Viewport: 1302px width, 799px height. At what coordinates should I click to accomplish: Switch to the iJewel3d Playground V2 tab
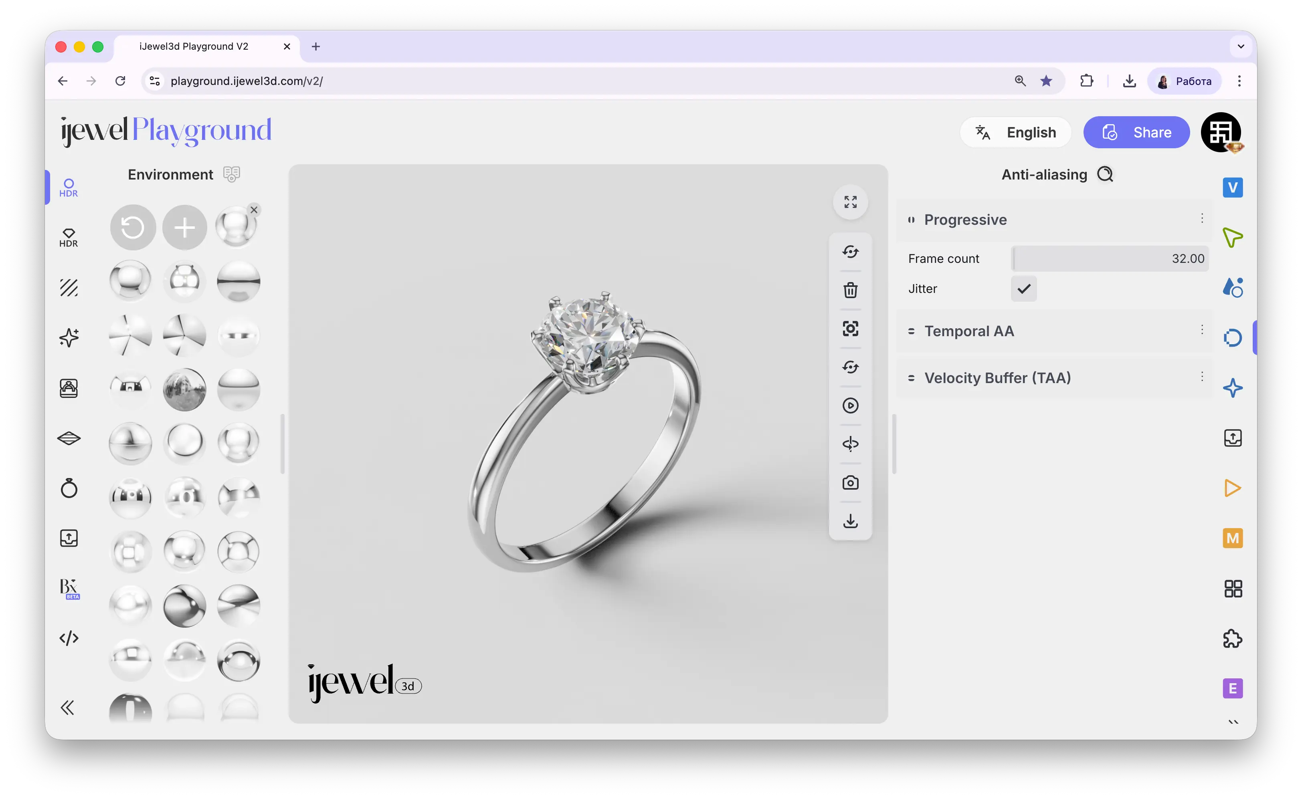tap(207, 46)
